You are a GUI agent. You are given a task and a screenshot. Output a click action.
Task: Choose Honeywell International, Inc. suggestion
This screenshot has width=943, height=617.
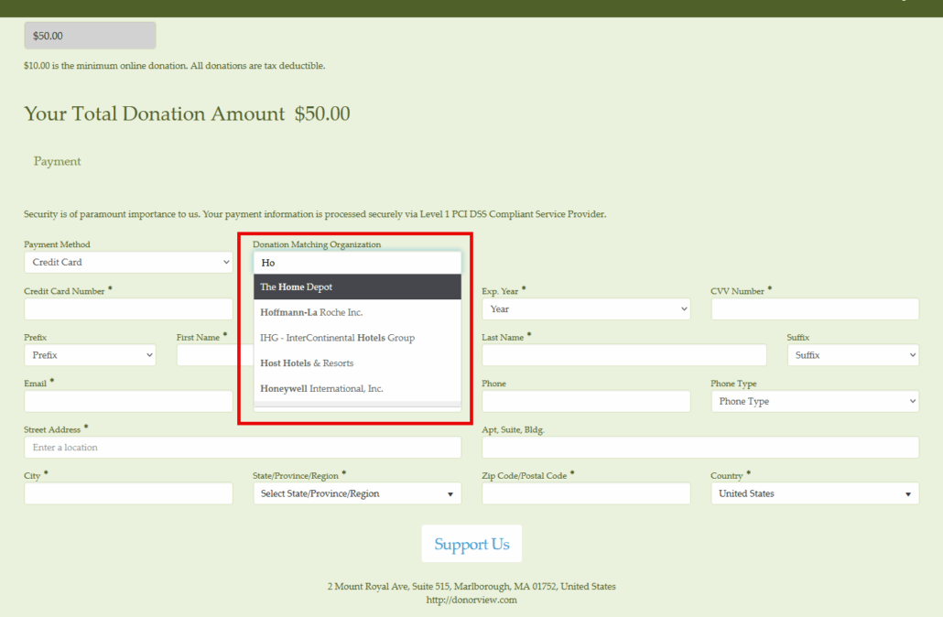click(x=357, y=388)
